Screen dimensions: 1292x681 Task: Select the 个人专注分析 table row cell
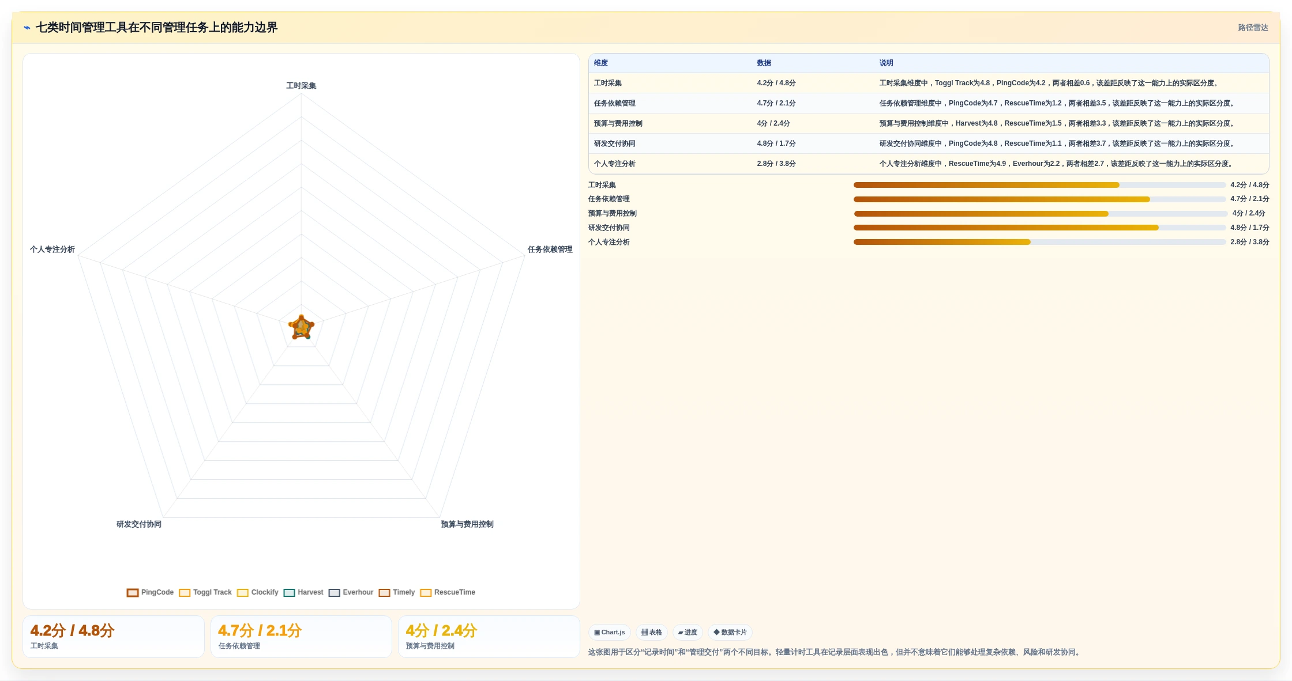tap(615, 164)
